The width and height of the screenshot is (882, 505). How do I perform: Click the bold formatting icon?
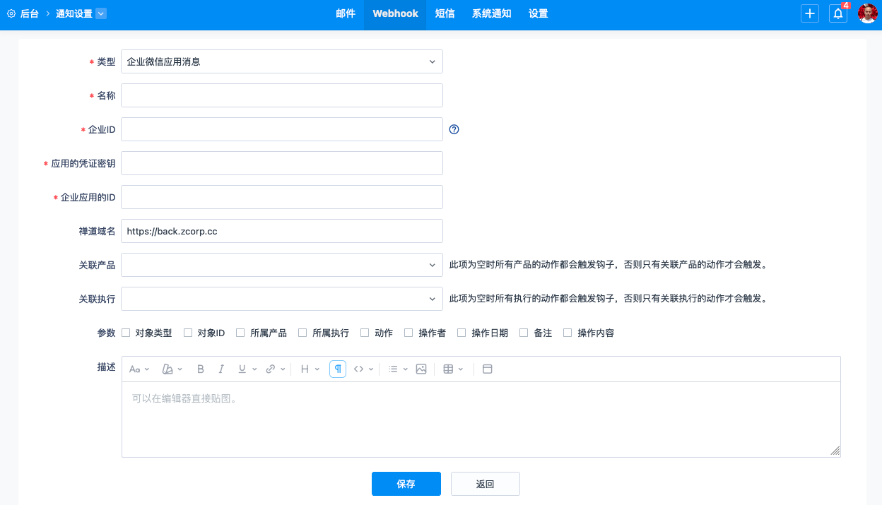pos(201,369)
